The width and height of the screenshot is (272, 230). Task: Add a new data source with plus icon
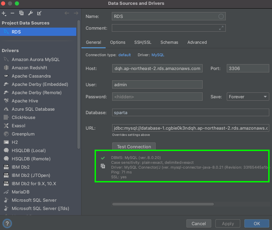[x=4, y=13]
